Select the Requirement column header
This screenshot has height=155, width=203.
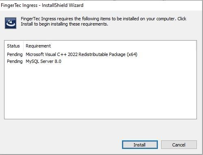(x=38, y=46)
